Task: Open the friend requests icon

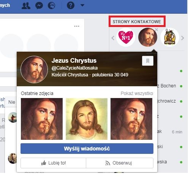Action: point(26,6)
